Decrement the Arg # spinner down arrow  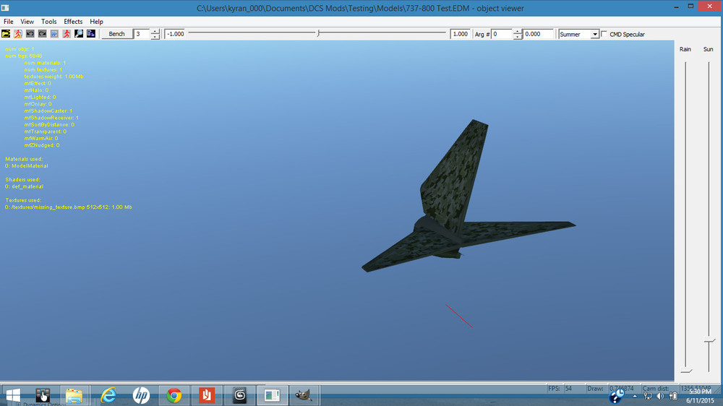click(x=518, y=37)
